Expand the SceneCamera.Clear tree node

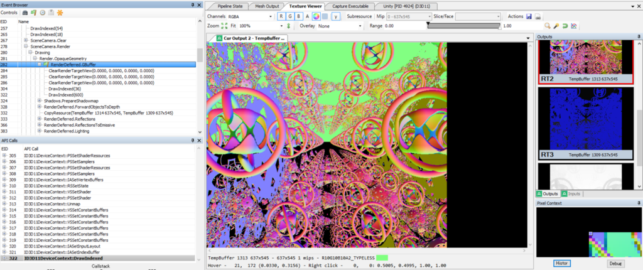pos(26,40)
